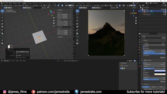The height and width of the screenshot is (94, 167).
Task: Toggle Collection eye visibility in outliner
Action: [x=164, y=9]
